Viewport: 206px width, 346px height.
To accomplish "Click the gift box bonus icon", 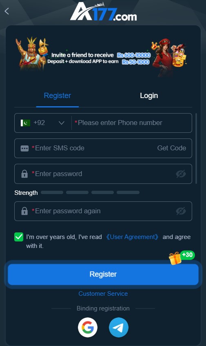I will pos(175,258).
